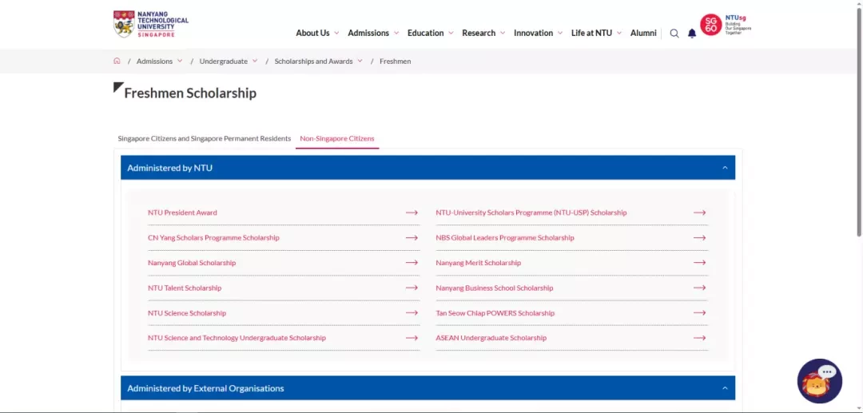Image resolution: width=863 pixels, height=413 pixels.
Task: Switch to Singapore Citizens and Permanent Residents tab
Action: (x=205, y=138)
